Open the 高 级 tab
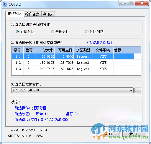This screenshot has width=151, height=144. (48, 14)
